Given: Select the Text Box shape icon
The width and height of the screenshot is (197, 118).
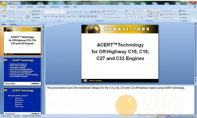Looking at the screenshot, I should tap(127, 11).
